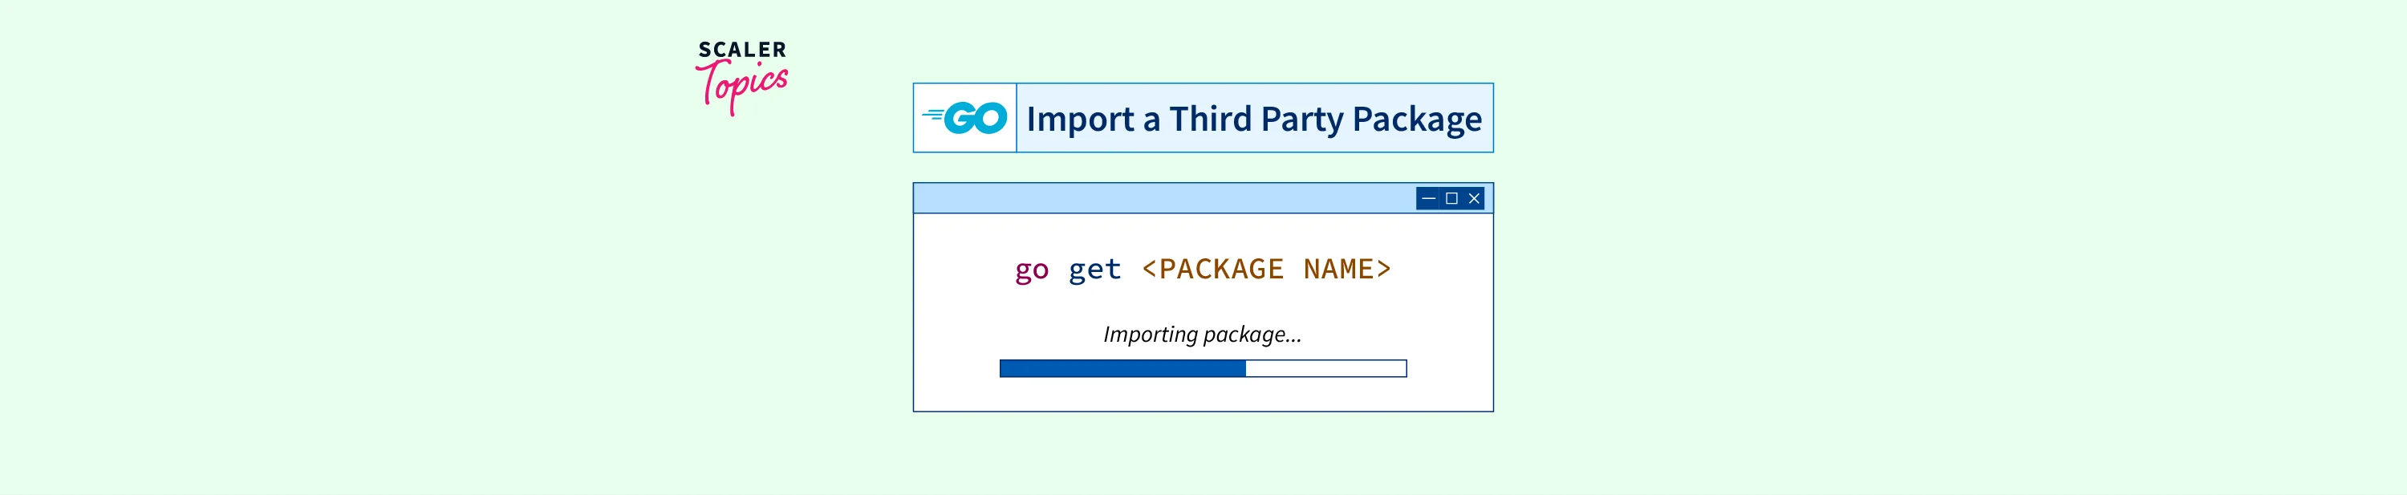Click the speed lines on the Go logo
The width and height of the screenshot is (2407, 495).
tap(932, 116)
